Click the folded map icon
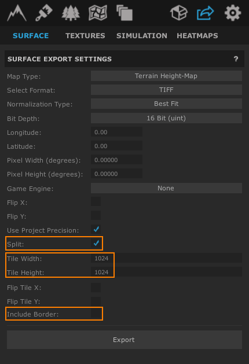 pyautogui.click(x=98, y=13)
